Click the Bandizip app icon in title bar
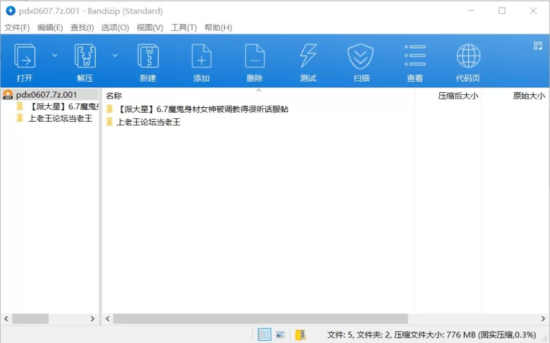Image resolution: width=550 pixels, height=343 pixels. 10,11
